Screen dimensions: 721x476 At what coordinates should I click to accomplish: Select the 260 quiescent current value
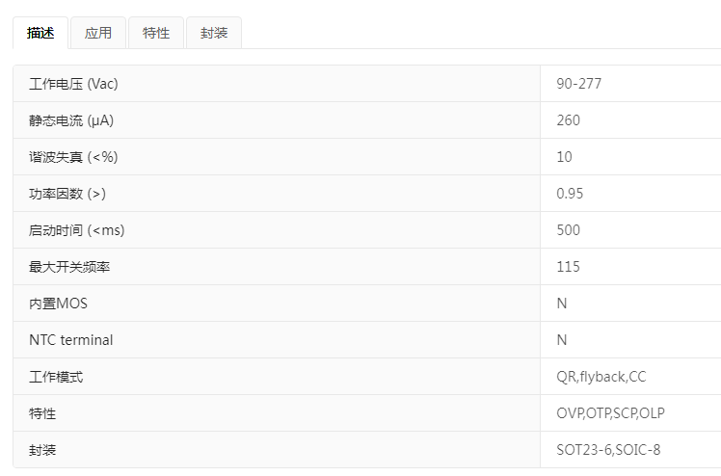pyautogui.click(x=569, y=120)
